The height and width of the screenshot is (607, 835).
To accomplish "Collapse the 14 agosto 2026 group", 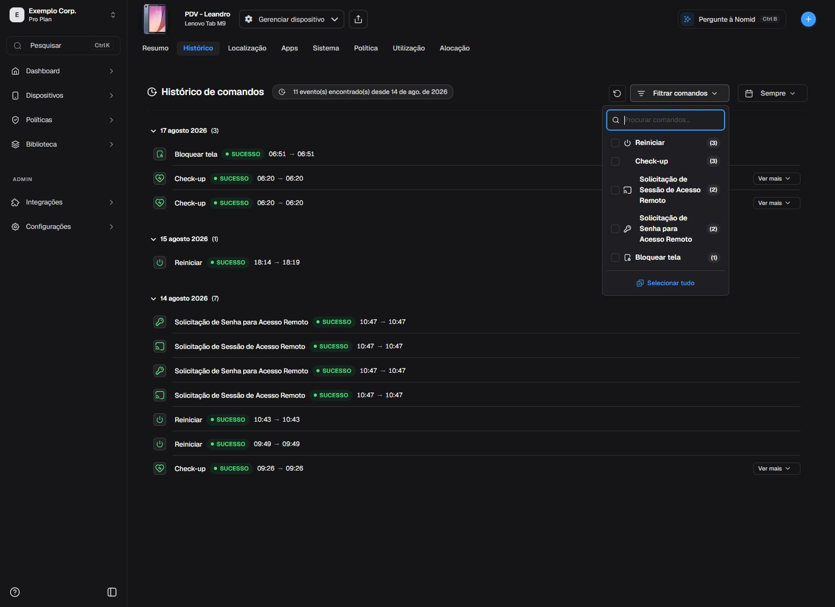I will (x=153, y=298).
